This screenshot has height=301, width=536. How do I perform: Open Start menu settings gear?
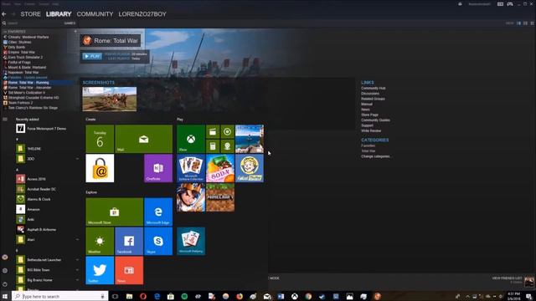pos(5,270)
